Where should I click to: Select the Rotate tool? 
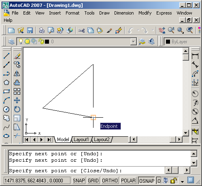pos(17,109)
